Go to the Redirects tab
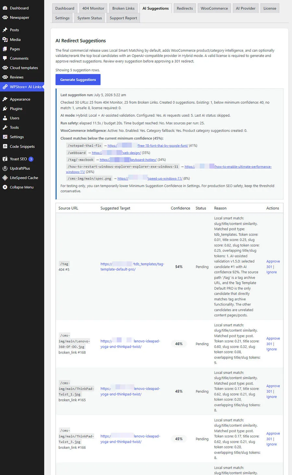This screenshot has height=475, width=292. (185, 8)
